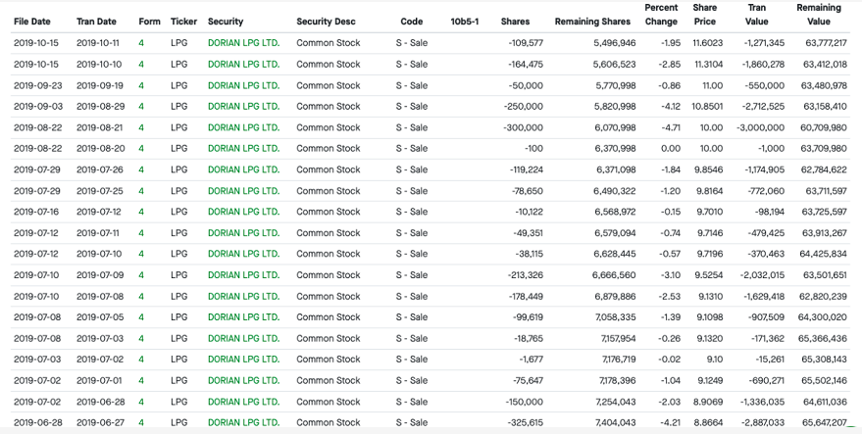
Task: Select share price 8.9069
Action: [709, 402]
